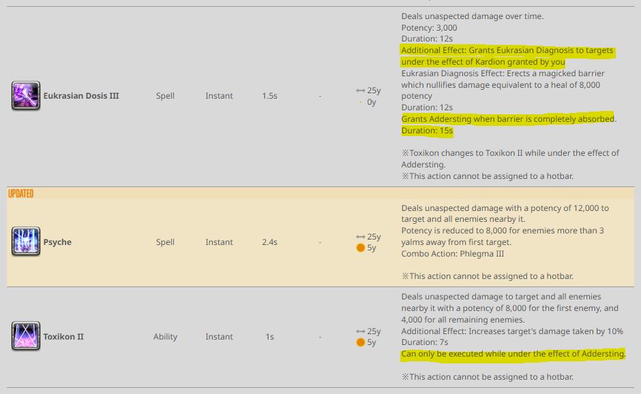Viewport: 641px width, 394px height.
Task: Click hotbar note under Psyche description
Action: coord(488,276)
